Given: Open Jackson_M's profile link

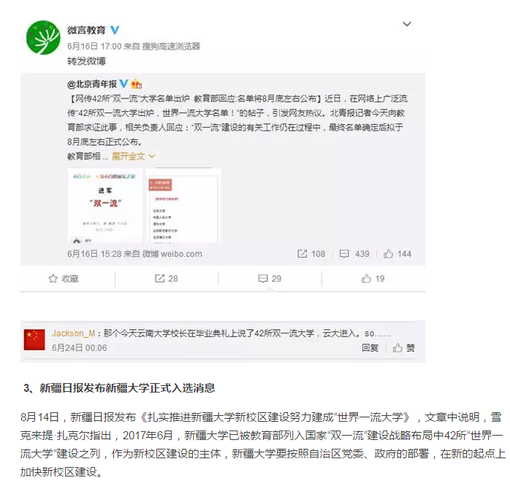Looking at the screenshot, I should pos(74,333).
